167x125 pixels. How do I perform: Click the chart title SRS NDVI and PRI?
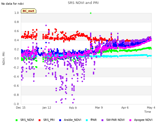click(83, 3)
